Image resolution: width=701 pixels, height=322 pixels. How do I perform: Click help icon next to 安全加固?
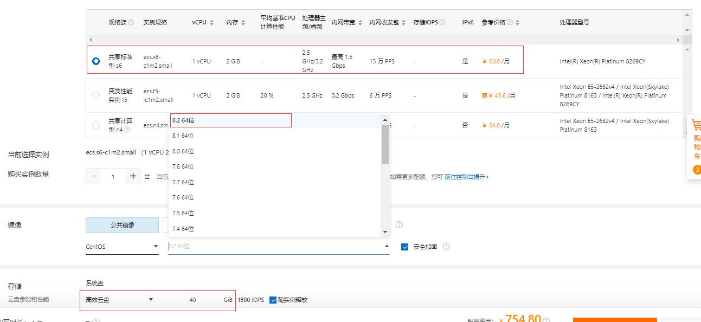446,246
